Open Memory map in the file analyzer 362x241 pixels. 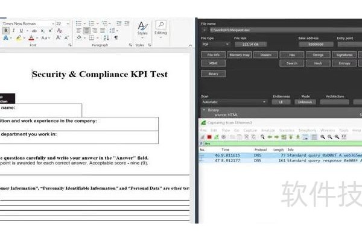[x=240, y=55]
